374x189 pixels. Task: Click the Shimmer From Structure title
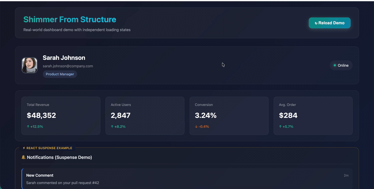coord(70,20)
